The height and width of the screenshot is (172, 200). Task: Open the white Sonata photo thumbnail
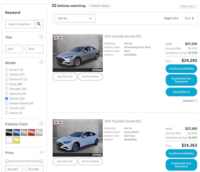click(x=78, y=138)
